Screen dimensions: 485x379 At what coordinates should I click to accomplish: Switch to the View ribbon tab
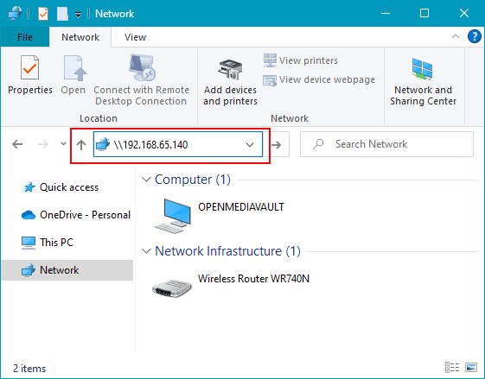click(135, 37)
